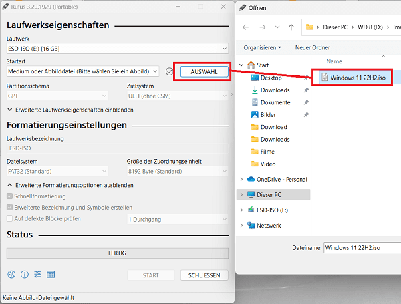Expand Netzwerk tree chevron
This screenshot has width=401, height=304.
click(241, 226)
